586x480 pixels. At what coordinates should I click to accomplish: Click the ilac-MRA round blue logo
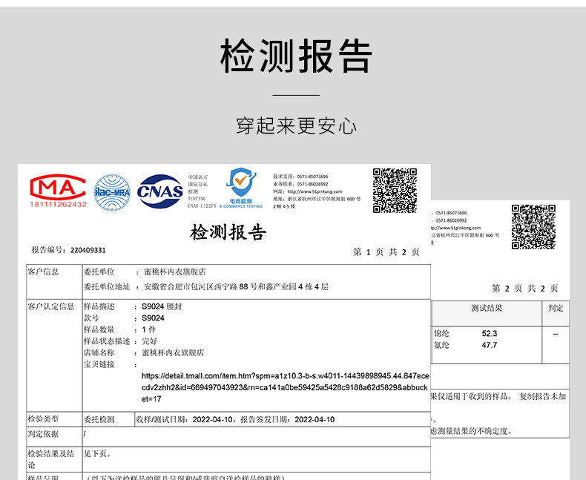(x=112, y=193)
